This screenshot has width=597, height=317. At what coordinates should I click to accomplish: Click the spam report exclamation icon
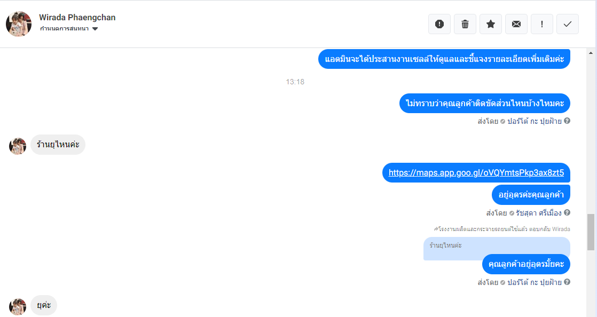[439, 24]
